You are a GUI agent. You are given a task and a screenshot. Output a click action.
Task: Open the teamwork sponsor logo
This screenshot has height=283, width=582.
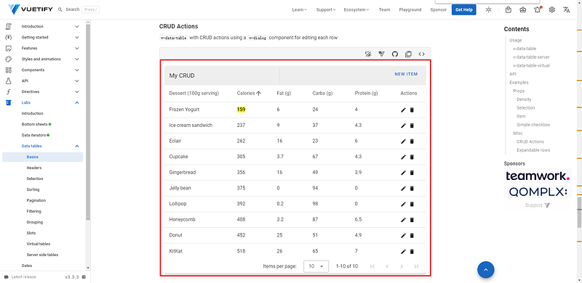coord(538,176)
